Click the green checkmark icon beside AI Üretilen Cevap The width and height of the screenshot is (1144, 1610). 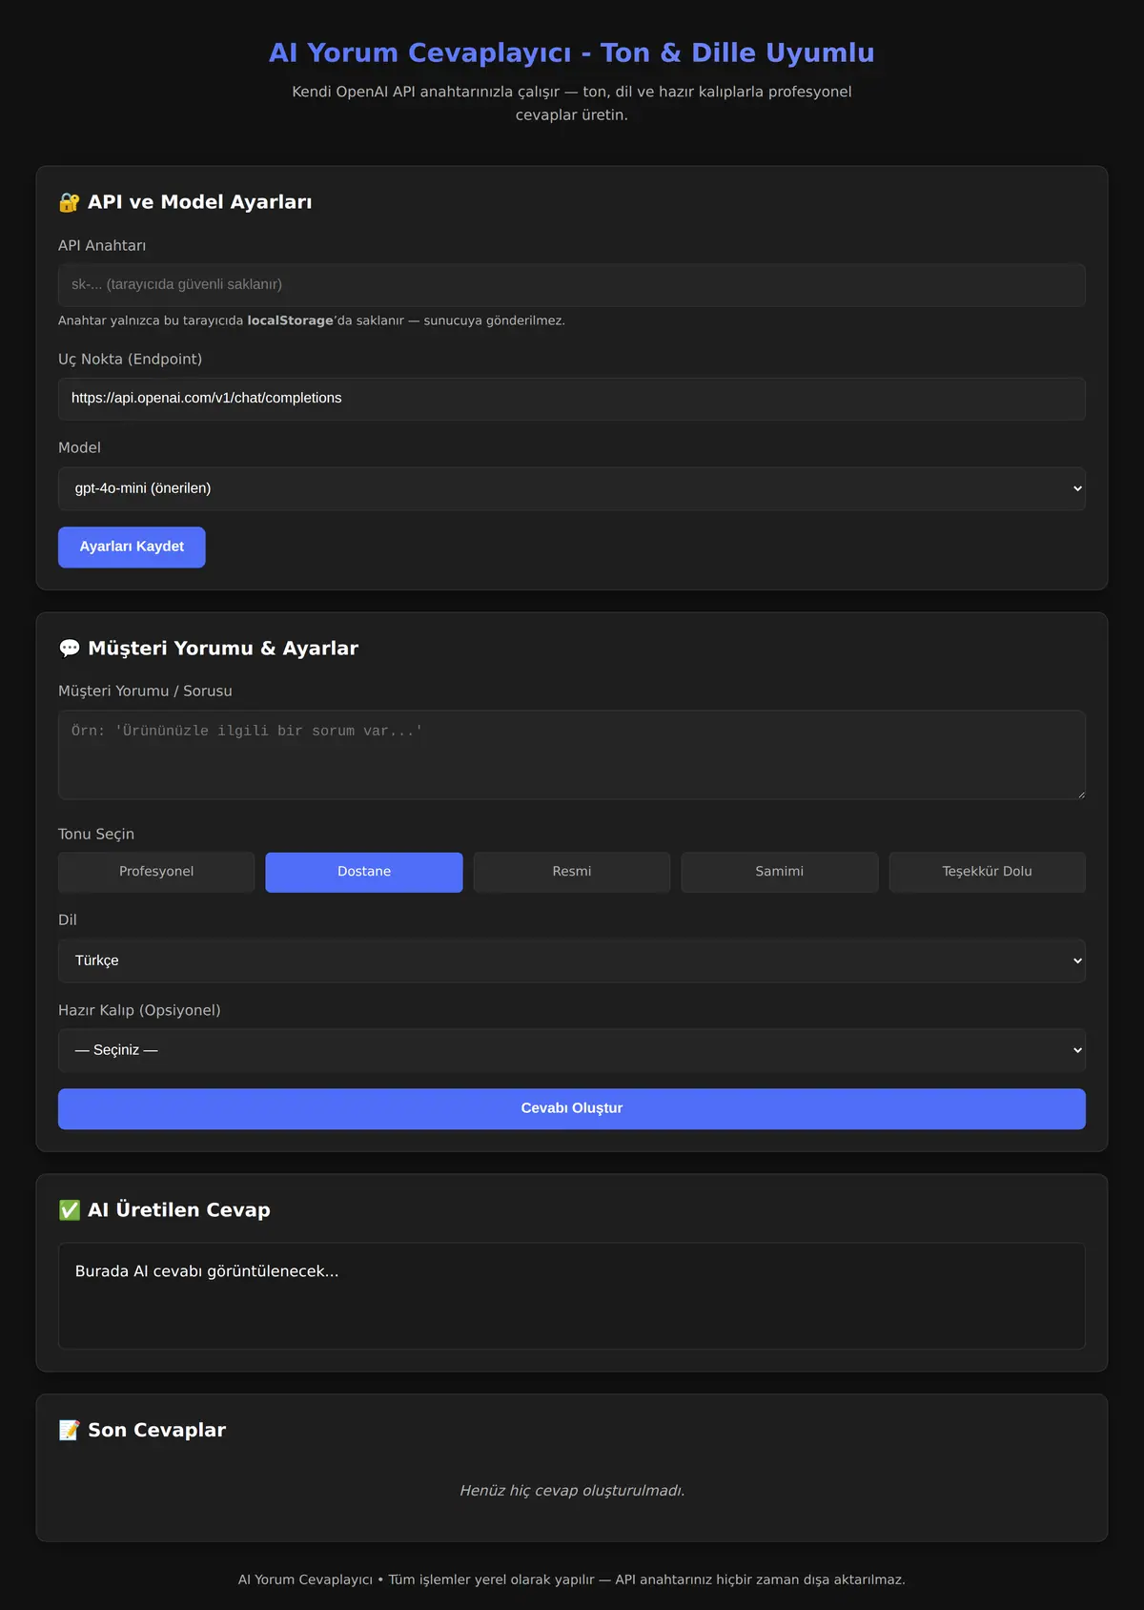(x=69, y=1210)
